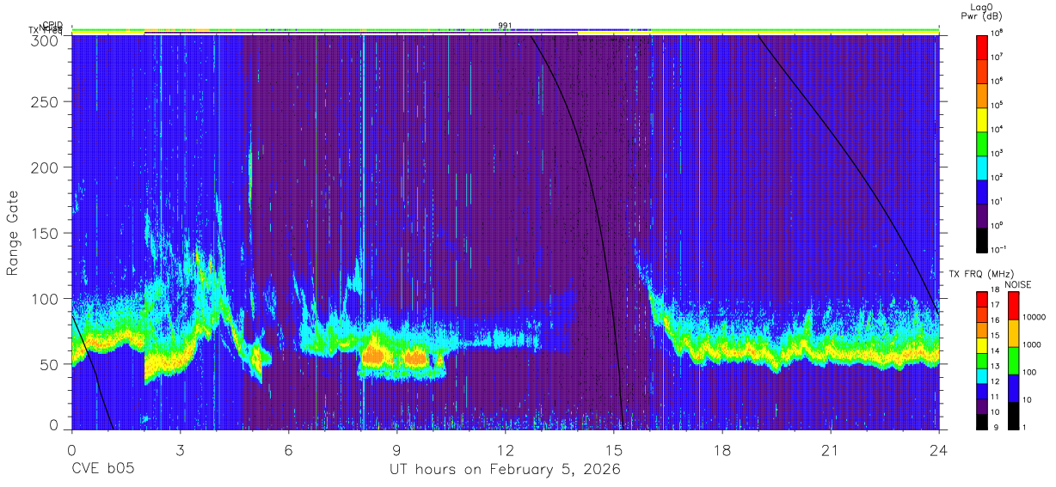Viewport: 1056px width, 487px height.
Task: Click the 10^-1 label on Lag0 Pwr colorbar
Action: (999, 249)
